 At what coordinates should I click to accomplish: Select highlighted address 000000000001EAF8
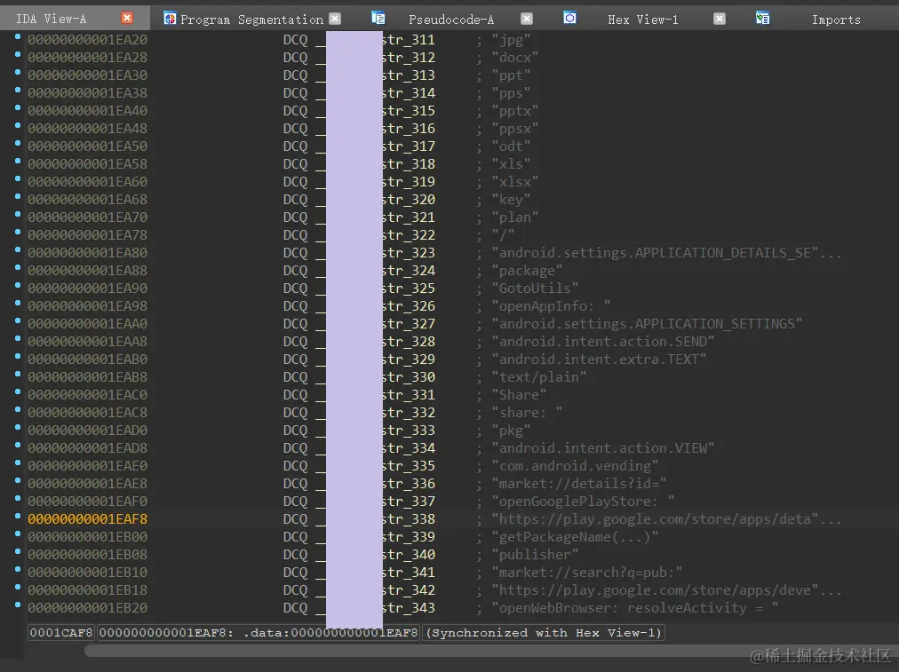tap(88, 519)
